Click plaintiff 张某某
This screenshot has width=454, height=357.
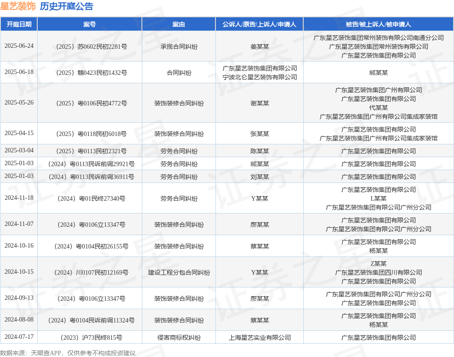[x=259, y=134]
